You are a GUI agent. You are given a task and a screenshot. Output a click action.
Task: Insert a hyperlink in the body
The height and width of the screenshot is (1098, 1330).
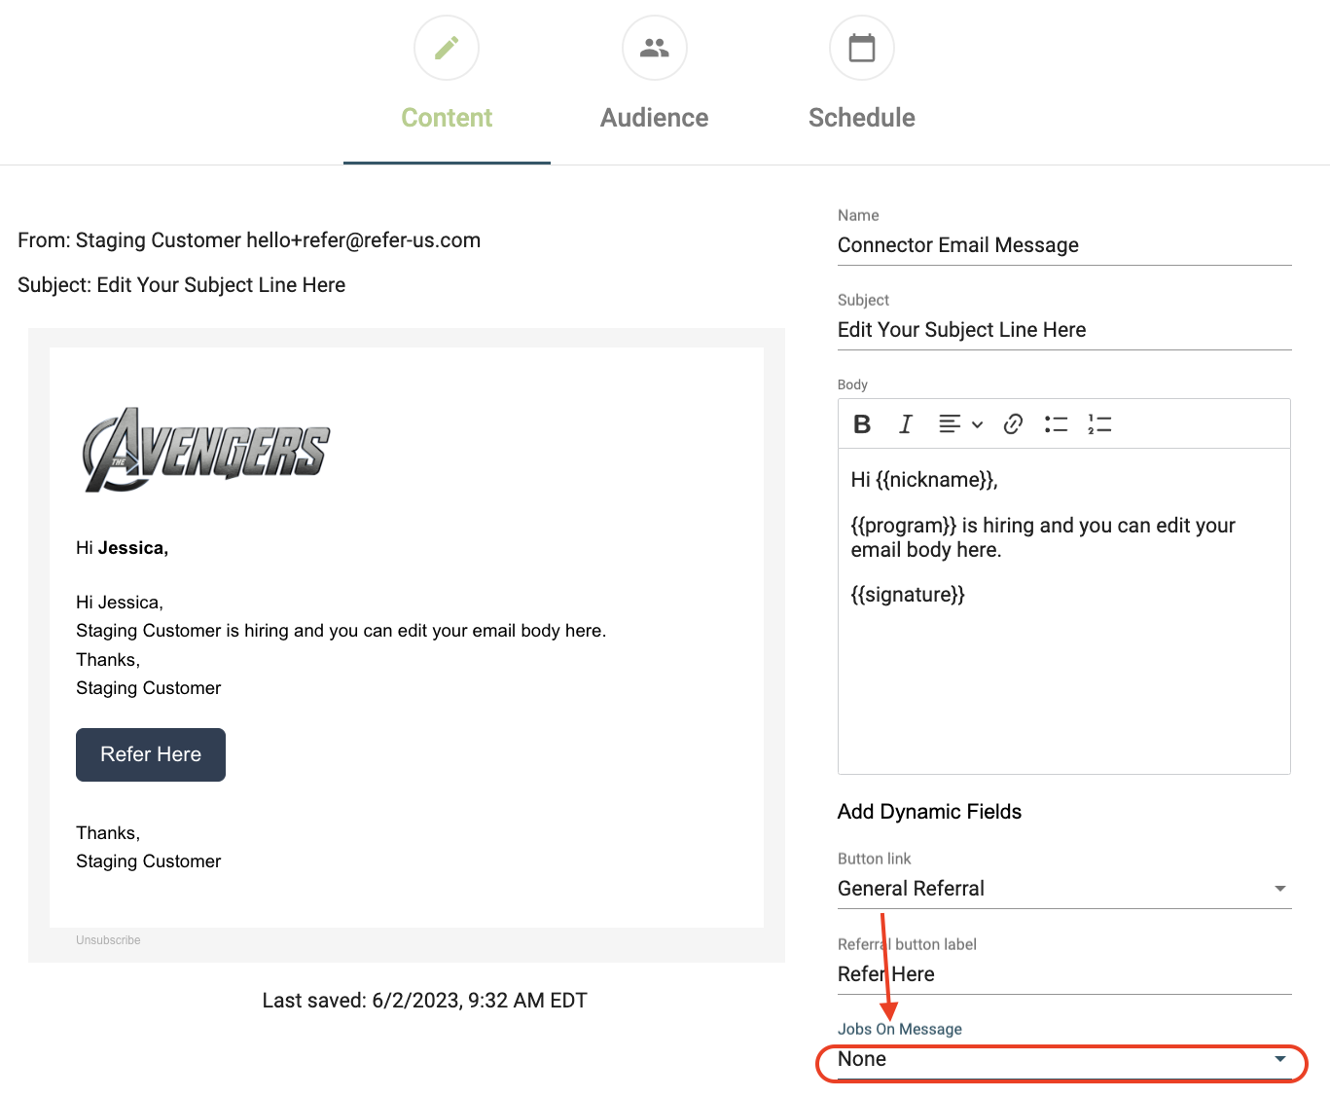1013,424
